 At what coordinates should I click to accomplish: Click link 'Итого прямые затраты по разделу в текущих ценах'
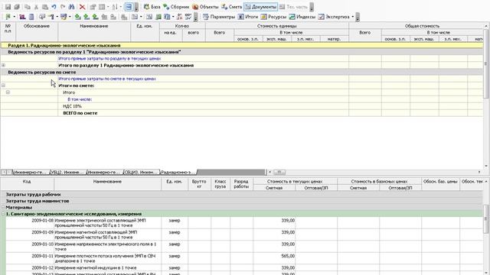(x=109, y=59)
